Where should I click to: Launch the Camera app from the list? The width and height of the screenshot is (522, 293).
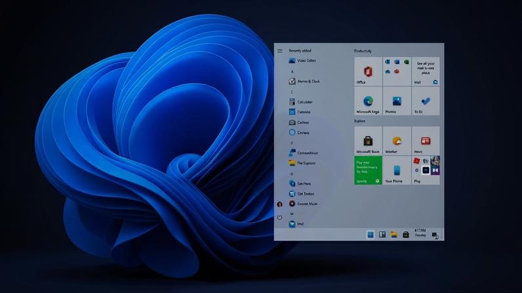(x=299, y=122)
